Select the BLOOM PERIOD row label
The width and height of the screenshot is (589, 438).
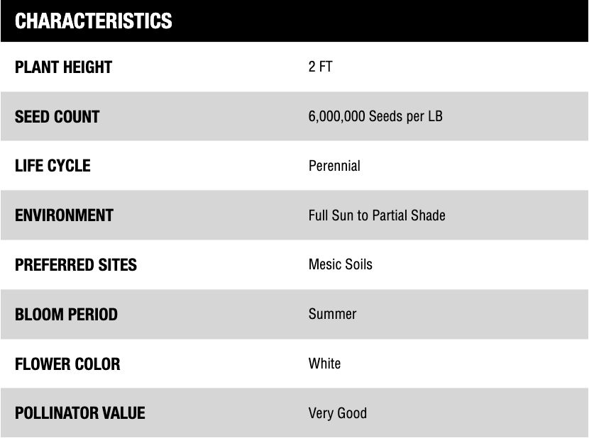(66, 314)
